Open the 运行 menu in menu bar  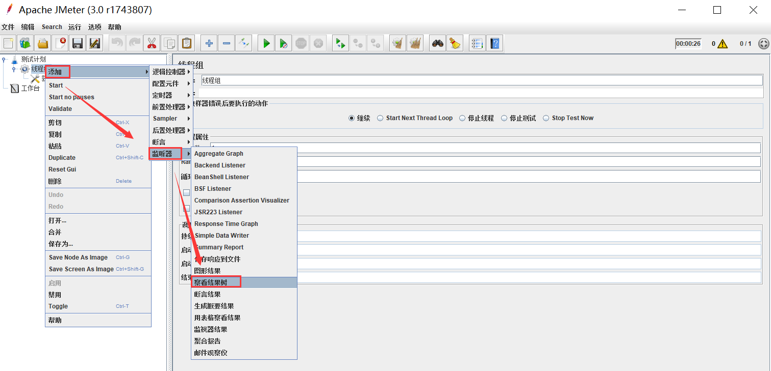pos(74,27)
